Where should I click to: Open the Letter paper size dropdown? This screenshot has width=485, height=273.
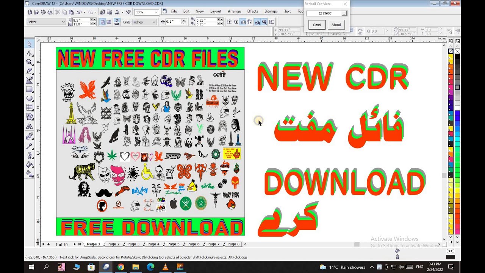click(63, 22)
